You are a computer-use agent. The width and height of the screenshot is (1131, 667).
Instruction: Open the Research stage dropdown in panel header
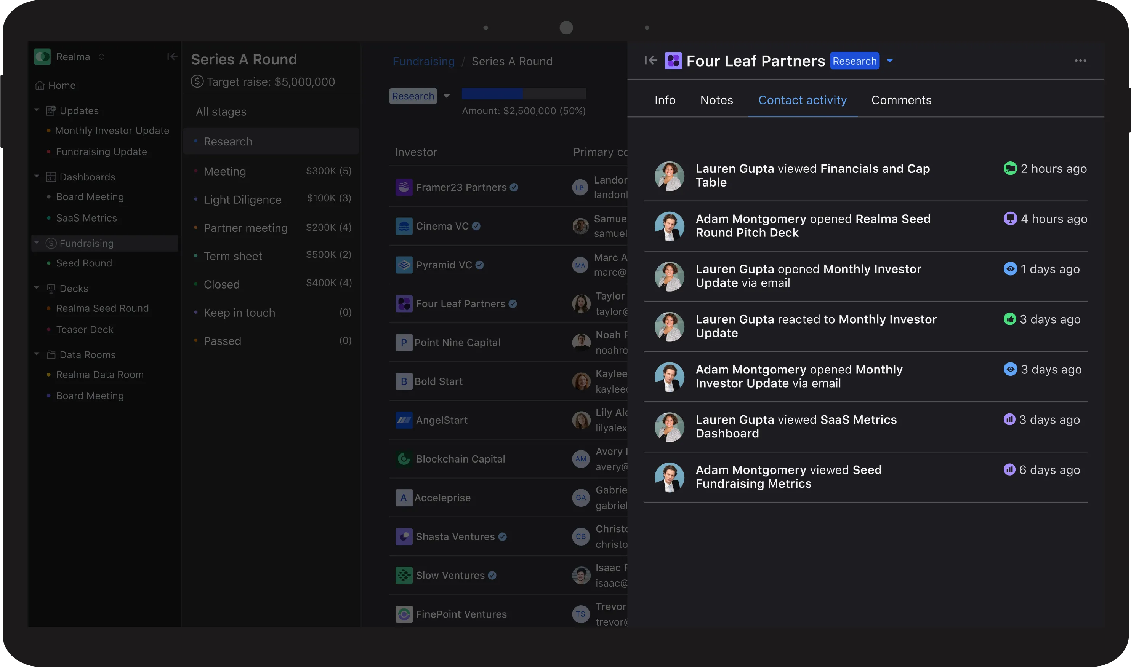tap(889, 61)
